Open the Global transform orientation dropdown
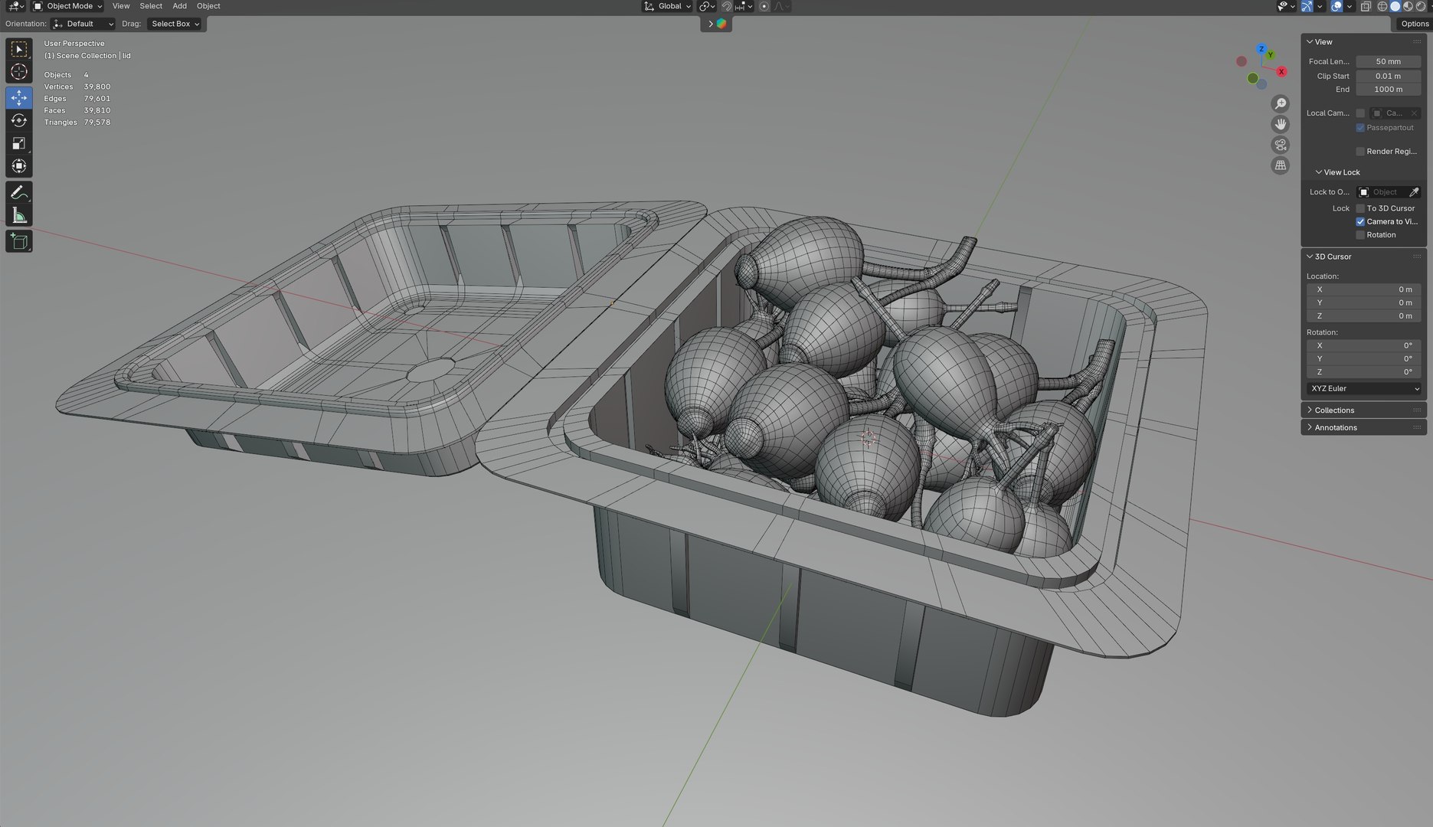This screenshot has height=827, width=1433. pos(667,6)
